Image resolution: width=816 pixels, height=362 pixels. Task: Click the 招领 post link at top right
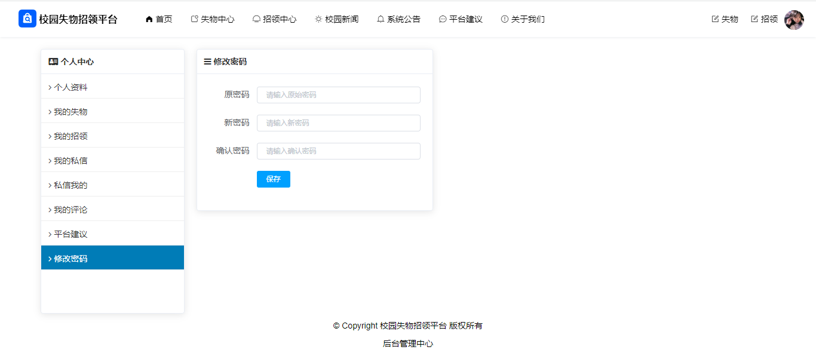click(765, 19)
